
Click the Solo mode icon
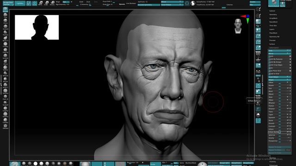[x=258, y=115]
